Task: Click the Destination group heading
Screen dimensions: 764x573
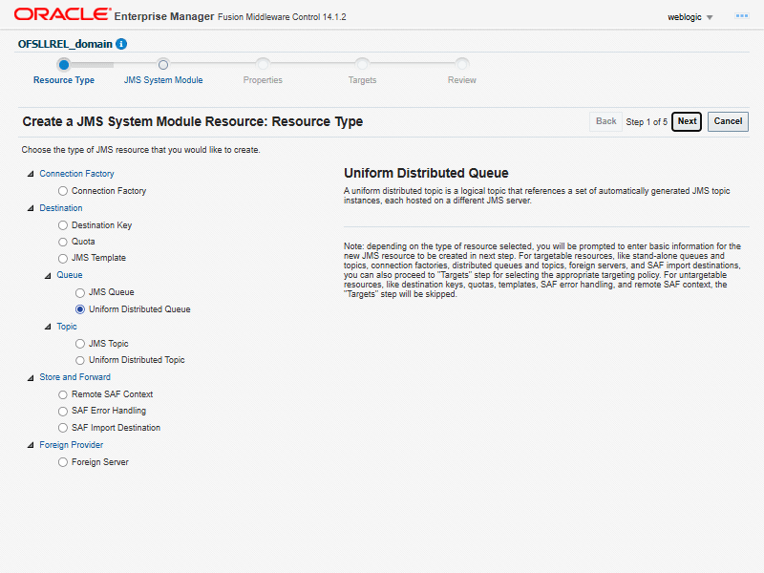Action: [x=61, y=208]
